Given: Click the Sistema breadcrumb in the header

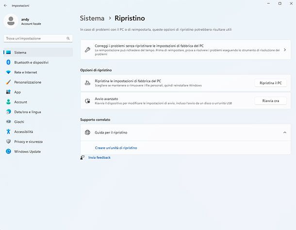Looking at the screenshot, I should click(x=92, y=18).
